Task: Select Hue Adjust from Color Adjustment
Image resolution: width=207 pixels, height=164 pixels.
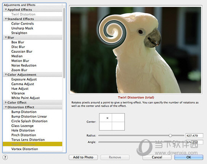Action: click(x=20, y=88)
